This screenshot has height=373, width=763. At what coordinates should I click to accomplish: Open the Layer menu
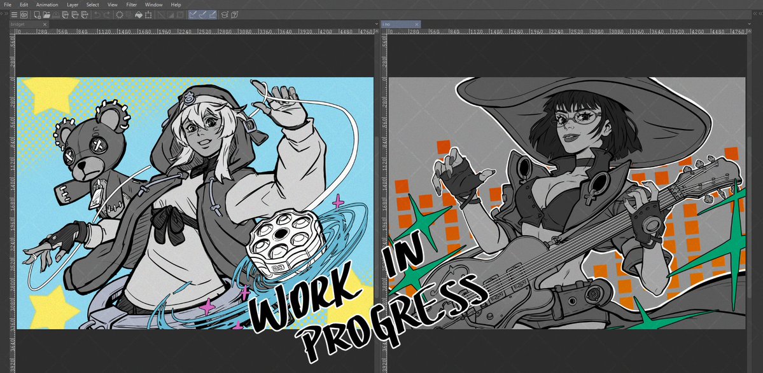coord(73,5)
